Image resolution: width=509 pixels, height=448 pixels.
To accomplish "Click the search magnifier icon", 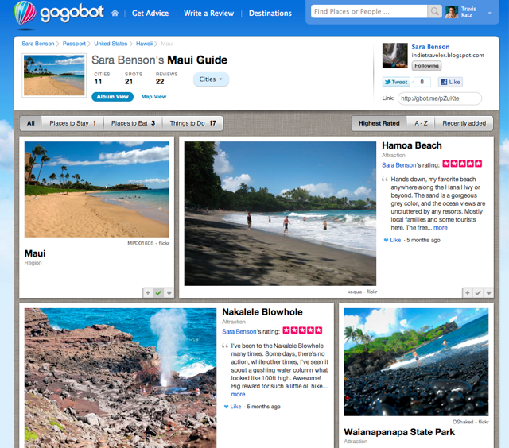I will tap(434, 11).
